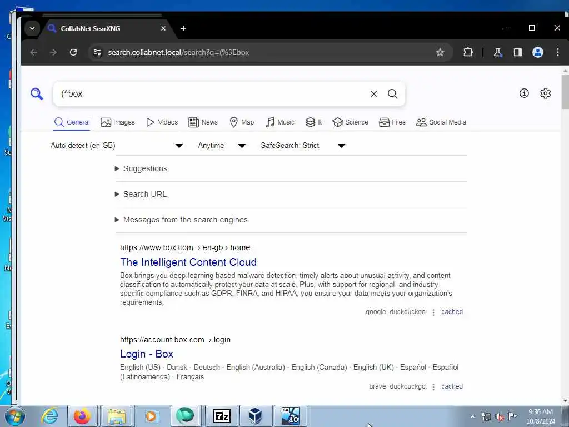The height and width of the screenshot is (427, 569).
Task: Switch to Files category
Action: pyautogui.click(x=392, y=122)
